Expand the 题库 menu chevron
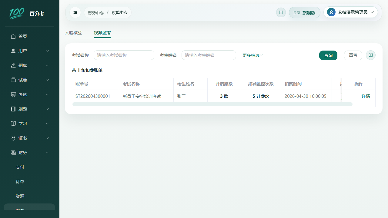This screenshot has width=388, height=218. click(x=47, y=65)
